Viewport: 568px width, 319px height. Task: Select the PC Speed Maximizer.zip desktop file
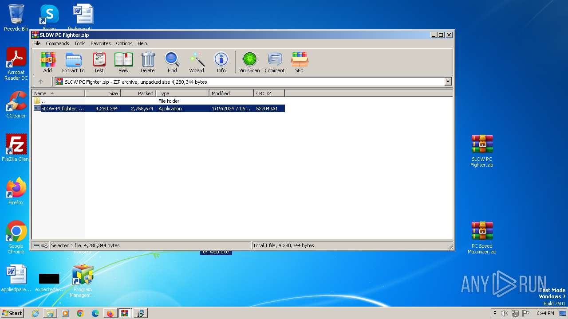point(482,238)
